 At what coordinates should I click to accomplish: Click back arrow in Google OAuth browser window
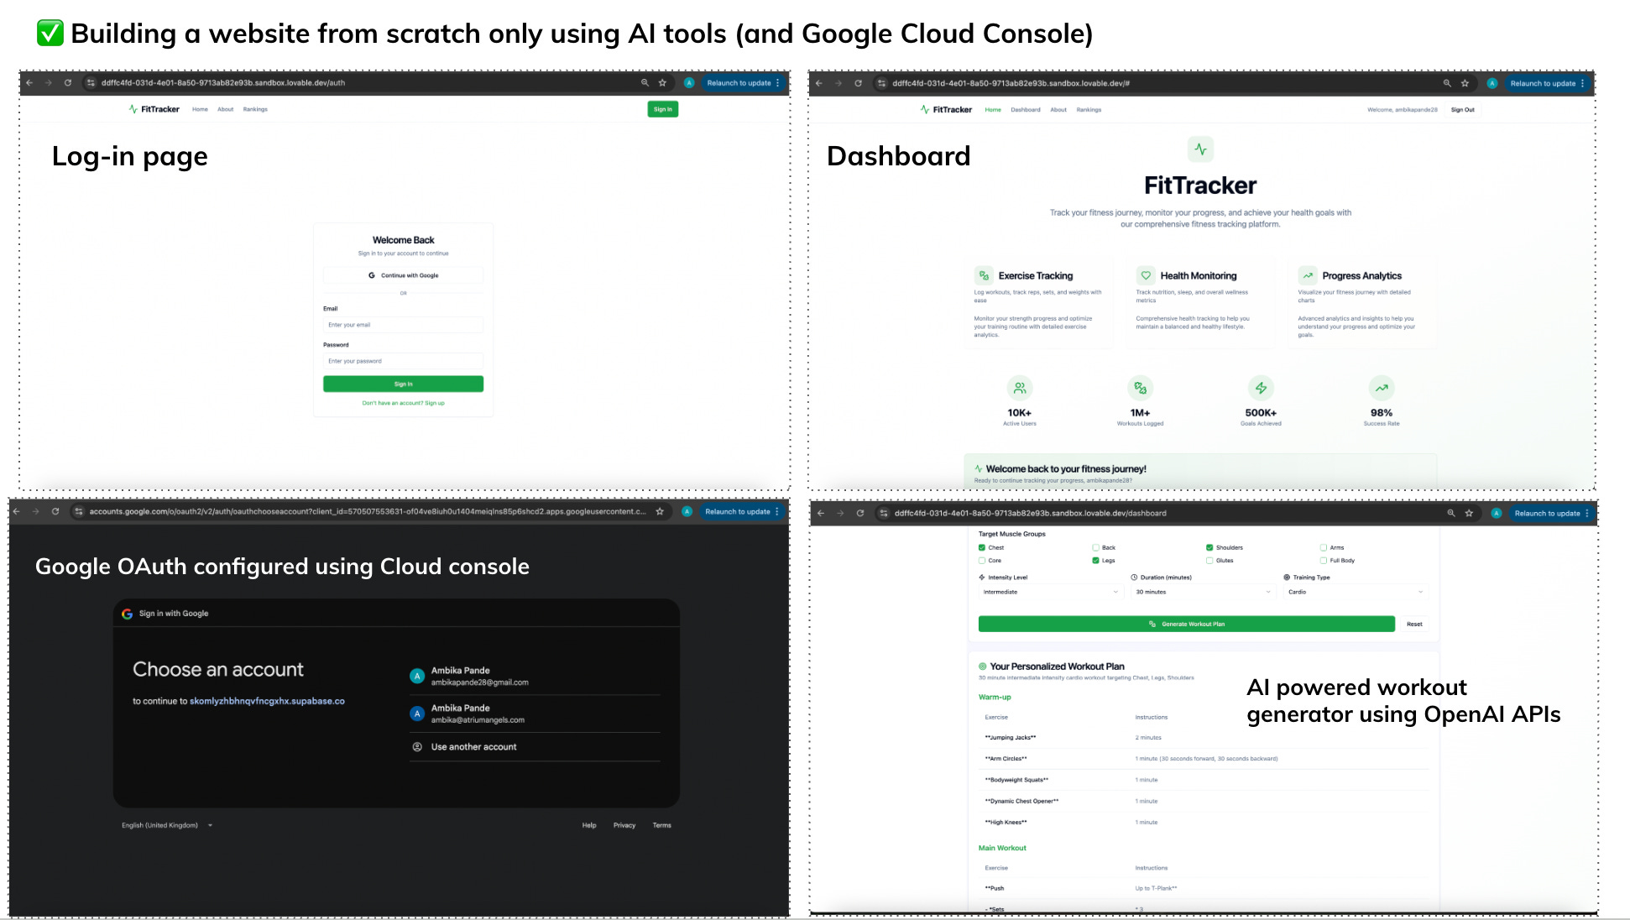coord(16,511)
